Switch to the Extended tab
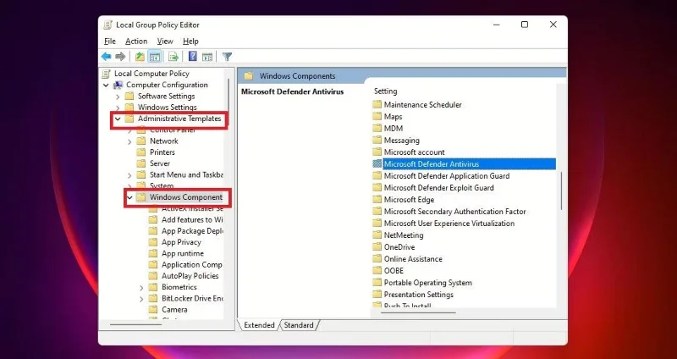The image size is (677, 359). click(259, 325)
